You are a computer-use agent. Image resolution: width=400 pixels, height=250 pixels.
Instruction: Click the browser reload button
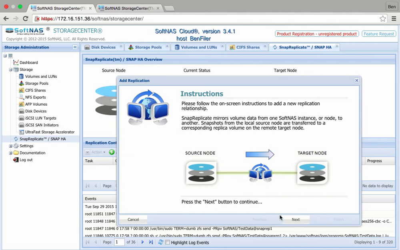click(x=25, y=19)
